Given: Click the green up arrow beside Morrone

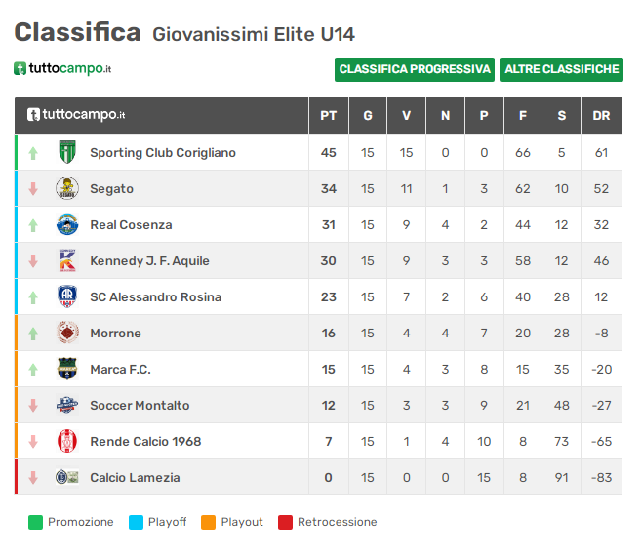Looking at the screenshot, I should 33,334.
